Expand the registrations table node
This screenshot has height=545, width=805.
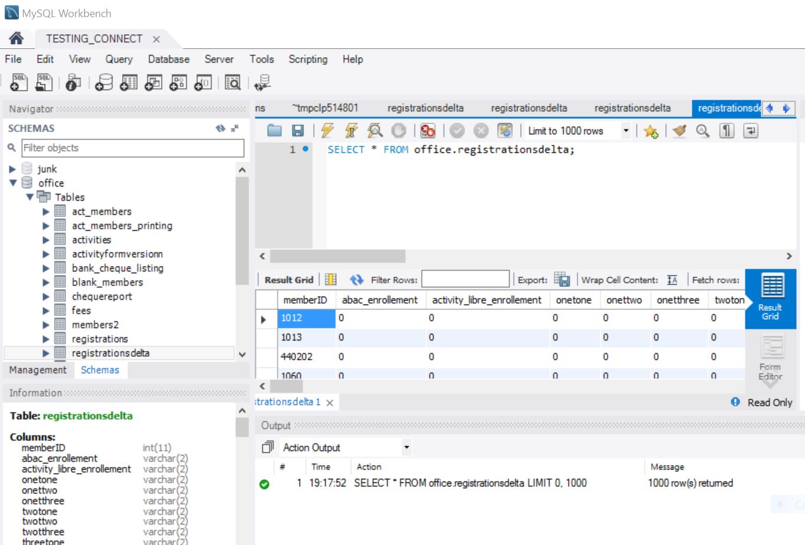click(45, 339)
